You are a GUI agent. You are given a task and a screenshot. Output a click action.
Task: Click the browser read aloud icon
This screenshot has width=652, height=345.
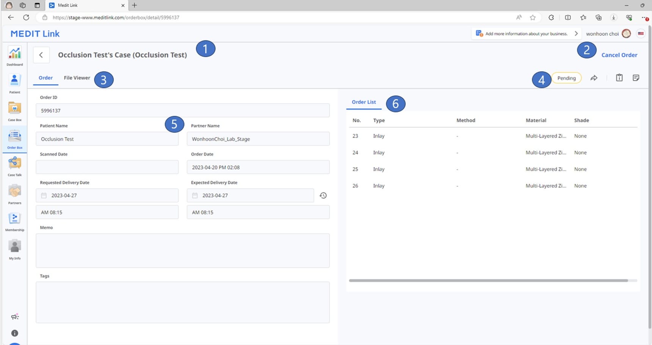519,17
